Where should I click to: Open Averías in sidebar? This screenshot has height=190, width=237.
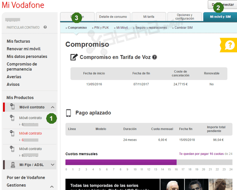tap(14, 77)
